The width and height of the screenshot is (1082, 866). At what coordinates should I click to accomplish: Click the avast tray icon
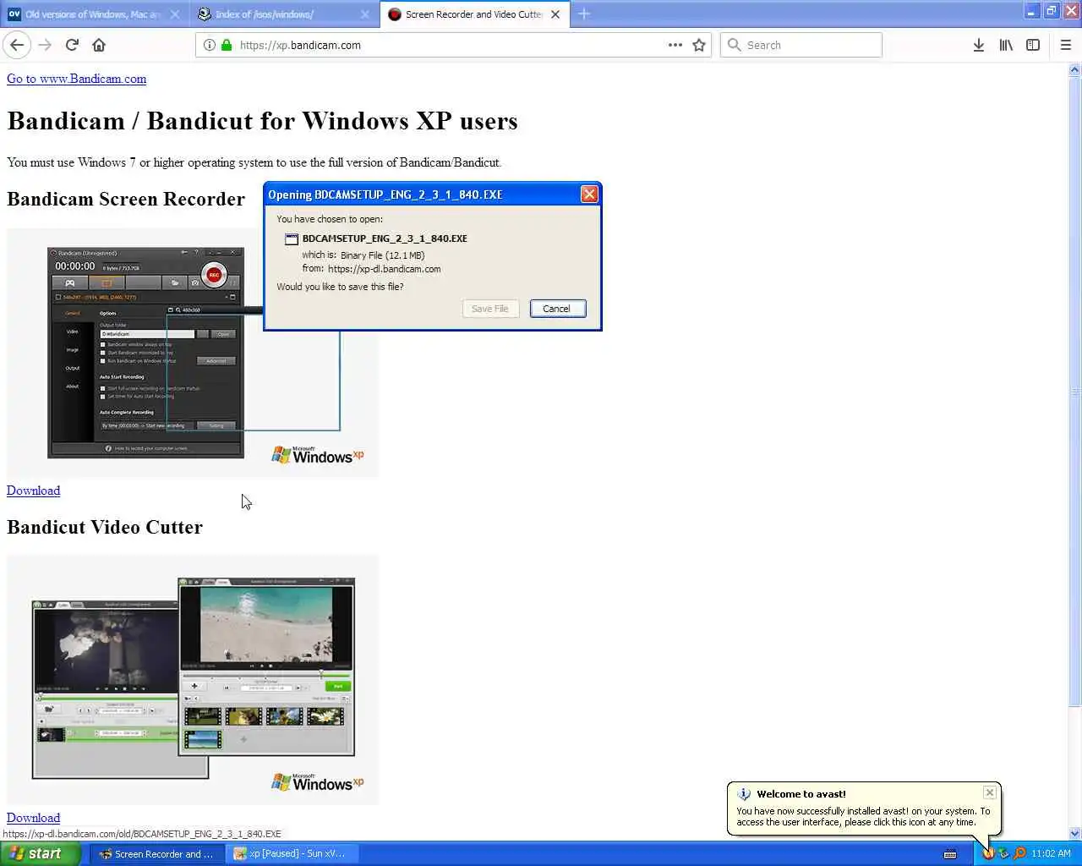(x=987, y=853)
